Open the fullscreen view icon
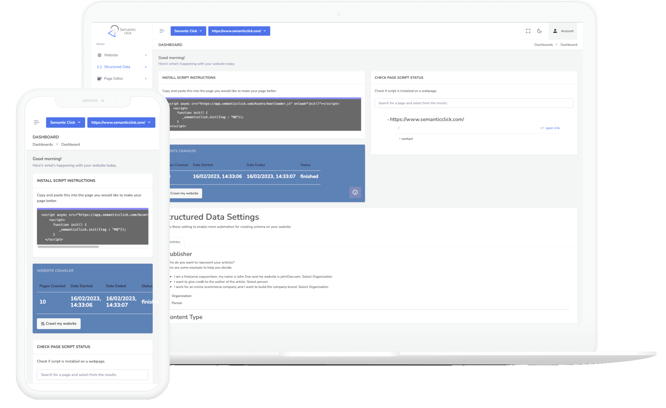Screen dimensions: 666x408 coord(528,31)
